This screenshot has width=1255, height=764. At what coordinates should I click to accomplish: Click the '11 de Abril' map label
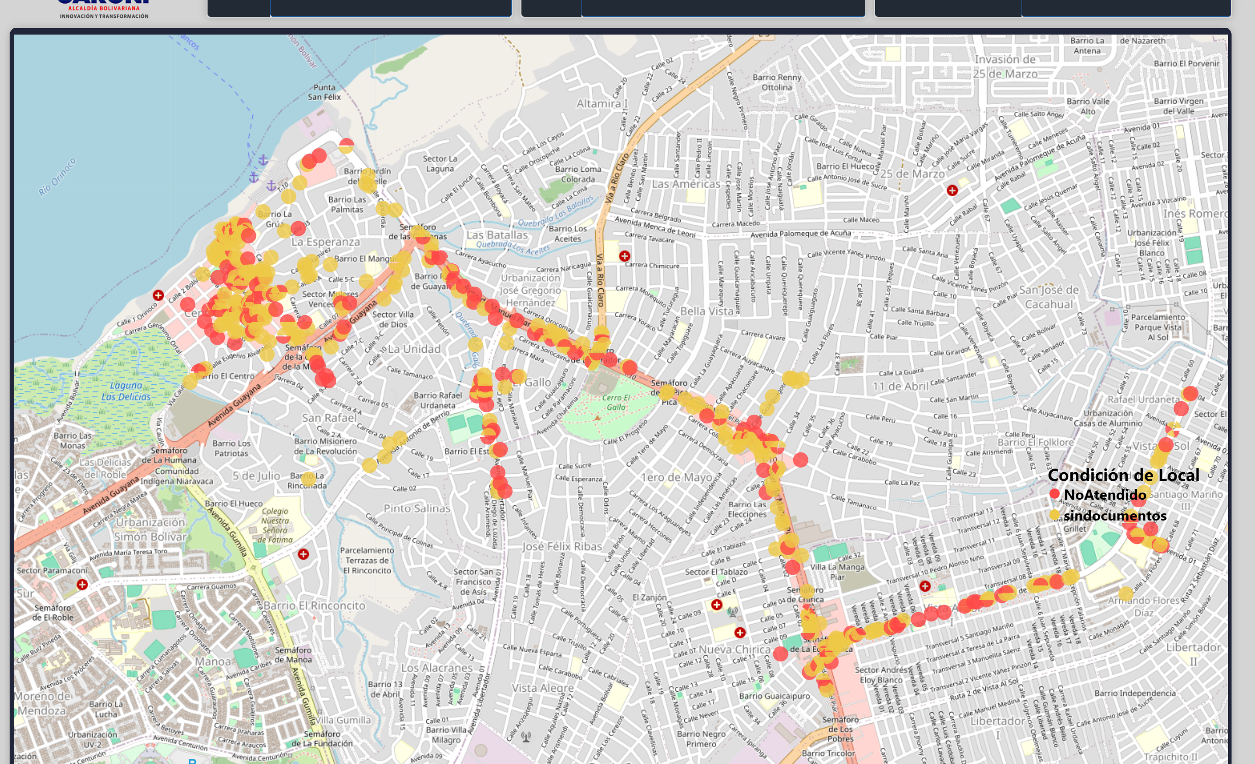pyautogui.click(x=900, y=386)
